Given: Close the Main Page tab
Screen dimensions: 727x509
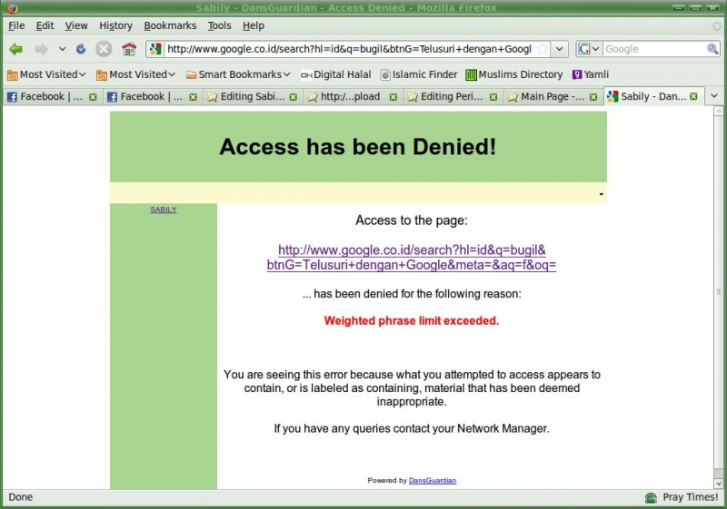Looking at the screenshot, I should pyautogui.click(x=593, y=97).
